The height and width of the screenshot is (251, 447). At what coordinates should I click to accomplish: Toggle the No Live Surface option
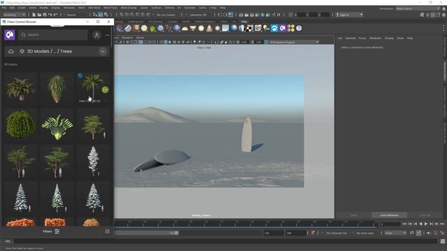click(166, 15)
